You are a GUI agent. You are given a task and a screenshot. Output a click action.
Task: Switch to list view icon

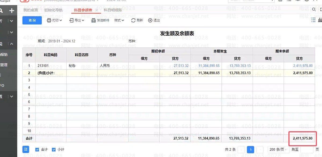pyautogui.click(x=313, y=20)
